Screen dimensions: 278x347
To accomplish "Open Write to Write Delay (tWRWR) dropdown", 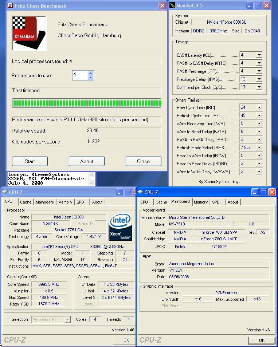I will (259, 171).
